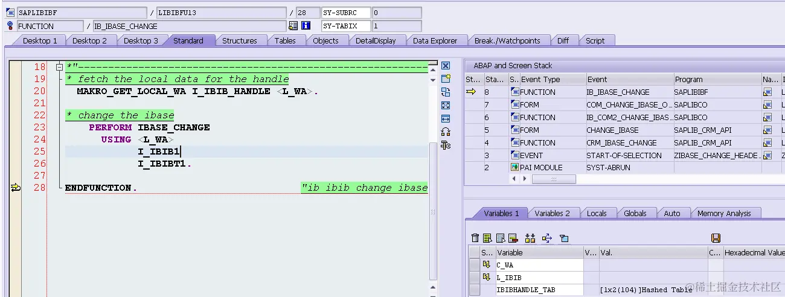Viewport: 785px width, 297px height.
Task: Click the binoculars-style icon in Variables toolbar
Action: (x=530, y=238)
